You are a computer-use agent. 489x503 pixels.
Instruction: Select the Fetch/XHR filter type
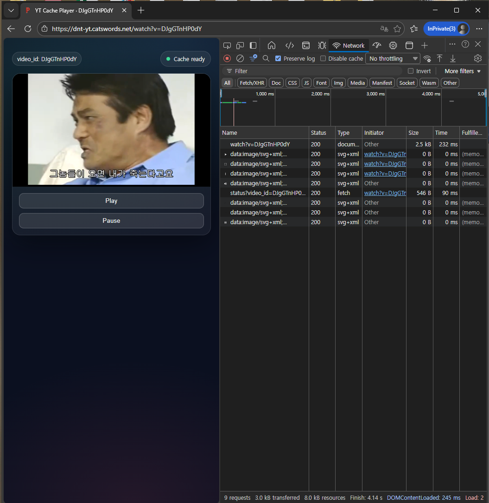click(x=252, y=83)
